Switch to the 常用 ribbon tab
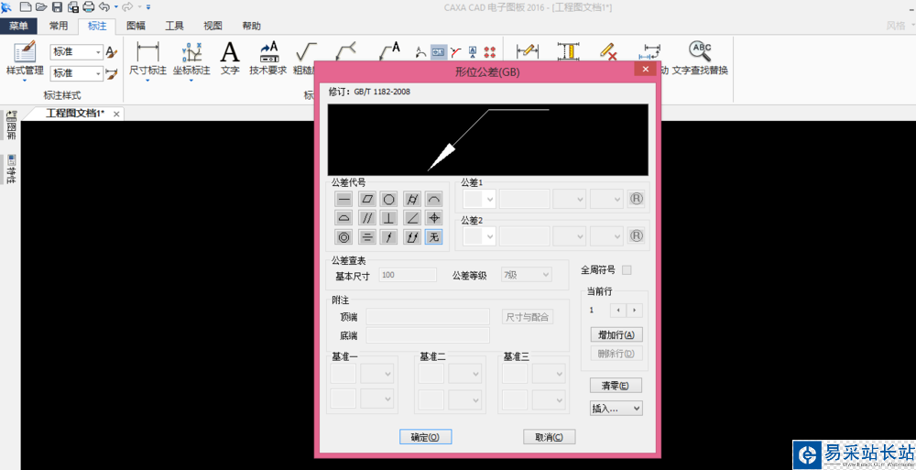The width and height of the screenshot is (916, 470). 59,26
